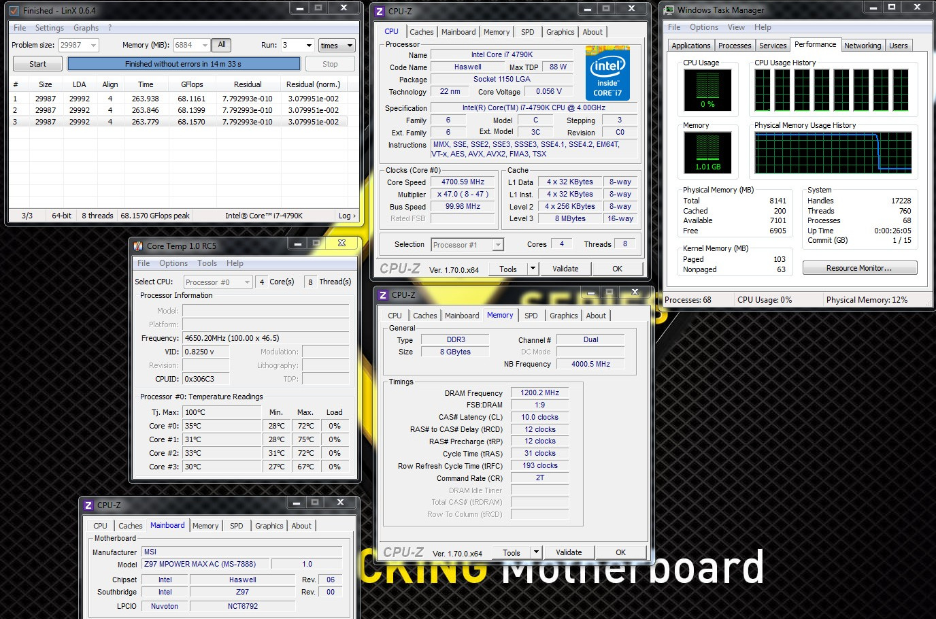Image resolution: width=936 pixels, height=619 pixels.
Task: Open the Select CPU dropdown in Core Temp
Action: click(247, 282)
